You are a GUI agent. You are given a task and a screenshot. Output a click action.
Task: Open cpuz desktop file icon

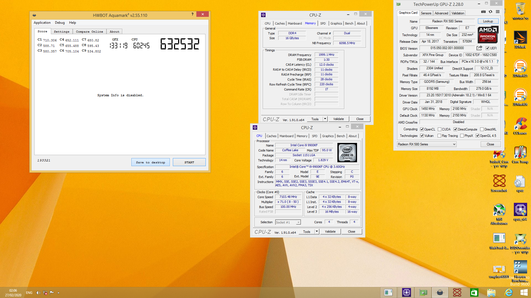point(520,183)
